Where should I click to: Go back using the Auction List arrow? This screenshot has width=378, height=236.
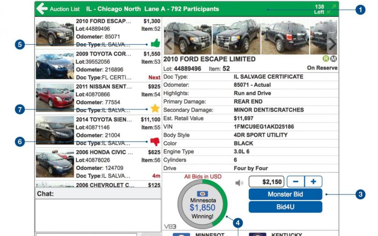(x=42, y=9)
